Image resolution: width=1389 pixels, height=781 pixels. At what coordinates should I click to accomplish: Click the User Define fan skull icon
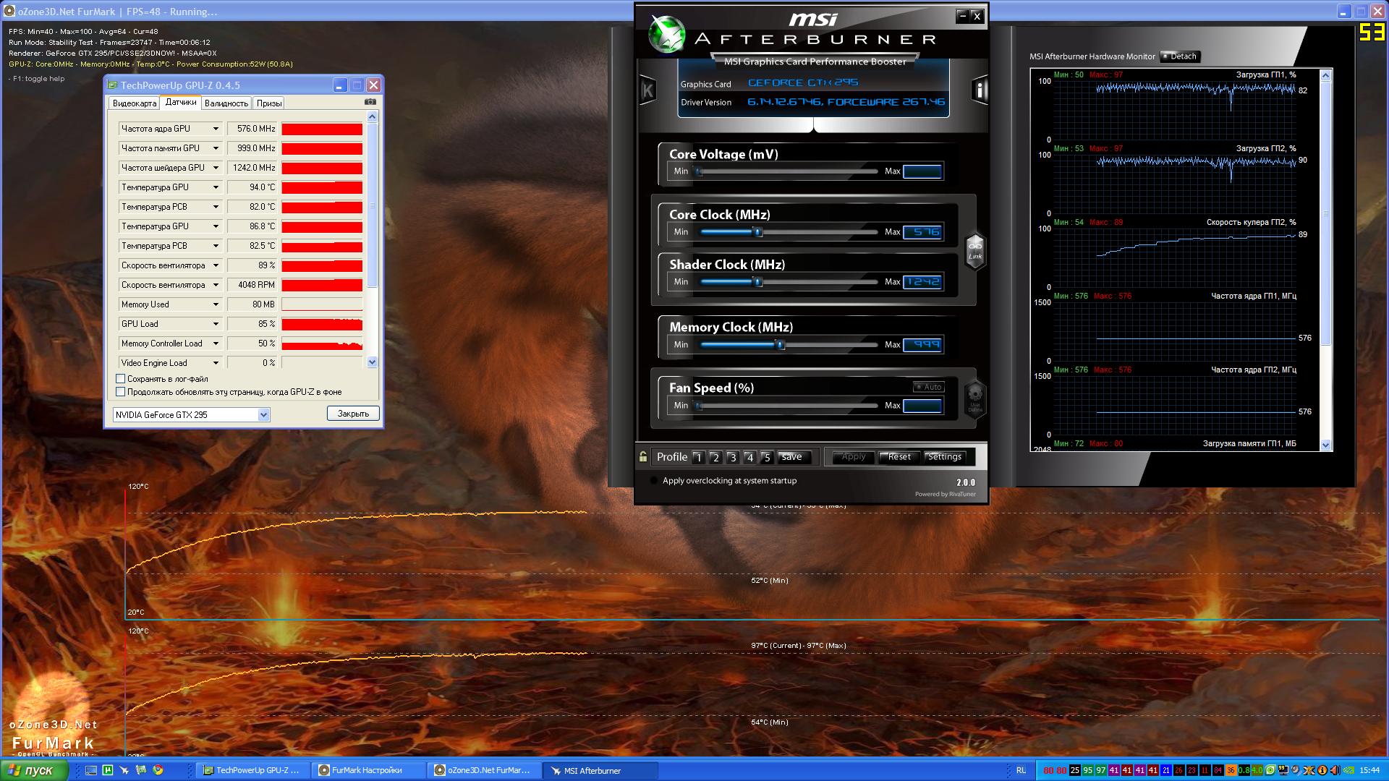point(975,398)
